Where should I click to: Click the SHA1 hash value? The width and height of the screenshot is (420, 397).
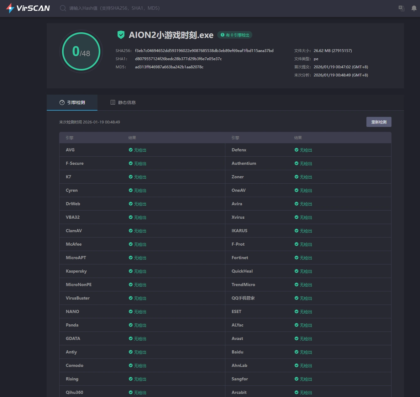click(178, 59)
